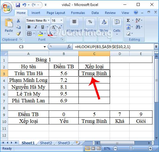
Task: Click the AutoSum sigma icon
Action: point(128,20)
